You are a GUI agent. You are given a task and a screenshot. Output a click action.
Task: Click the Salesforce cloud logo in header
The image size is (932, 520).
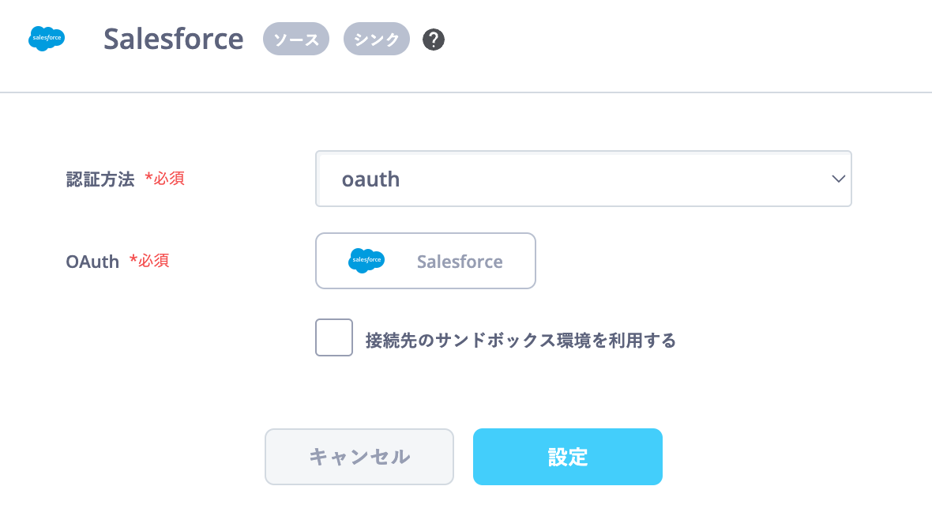(47, 39)
